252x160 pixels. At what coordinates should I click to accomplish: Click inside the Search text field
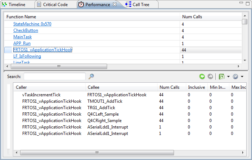point(54,76)
